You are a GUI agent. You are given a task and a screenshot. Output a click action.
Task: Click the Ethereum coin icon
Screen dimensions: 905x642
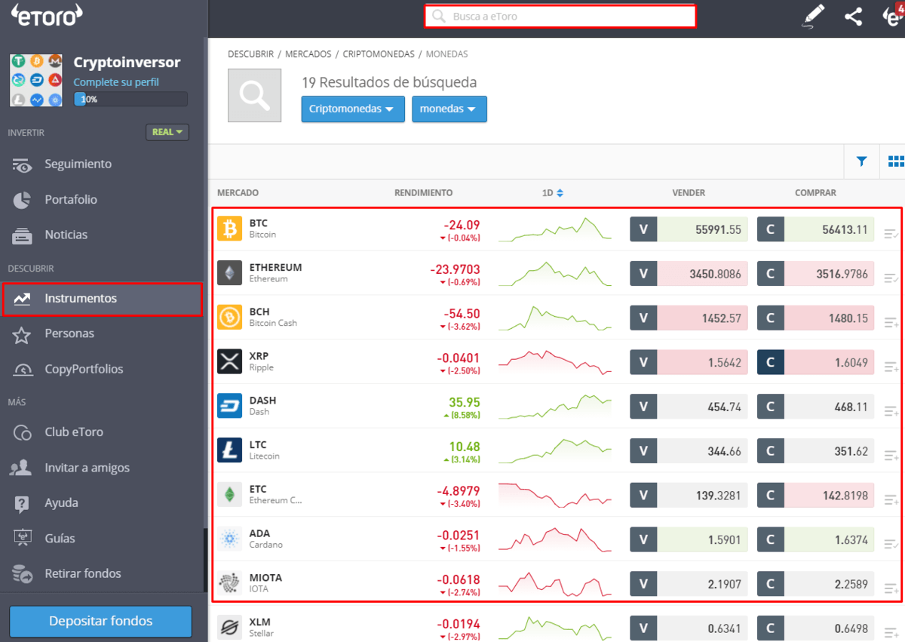(x=229, y=273)
